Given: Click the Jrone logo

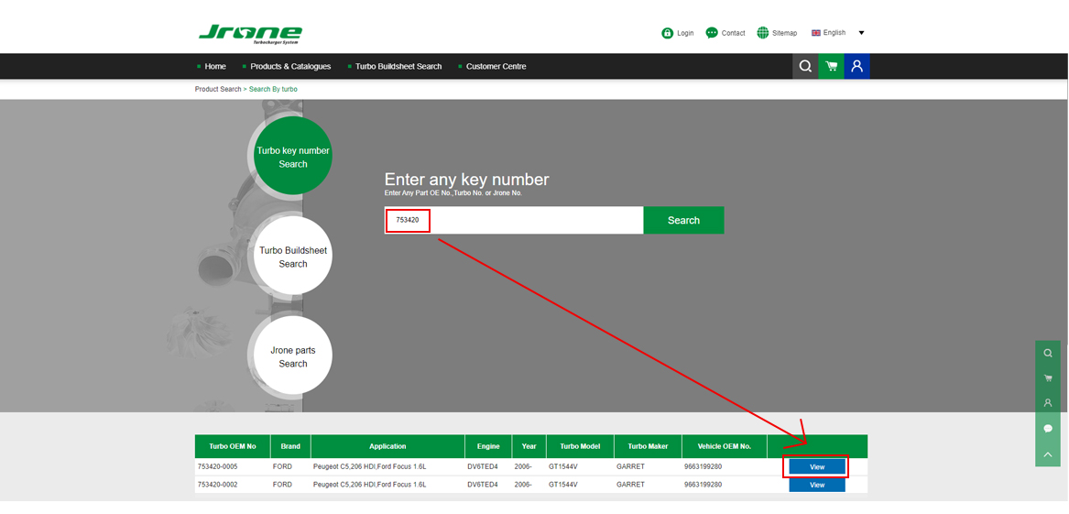Looking at the screenshot, I should click(250, 34).
